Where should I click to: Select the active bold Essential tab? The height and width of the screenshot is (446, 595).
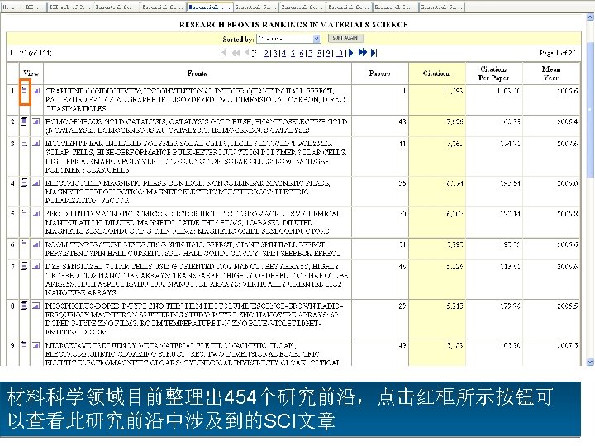(x=209, y=7)
